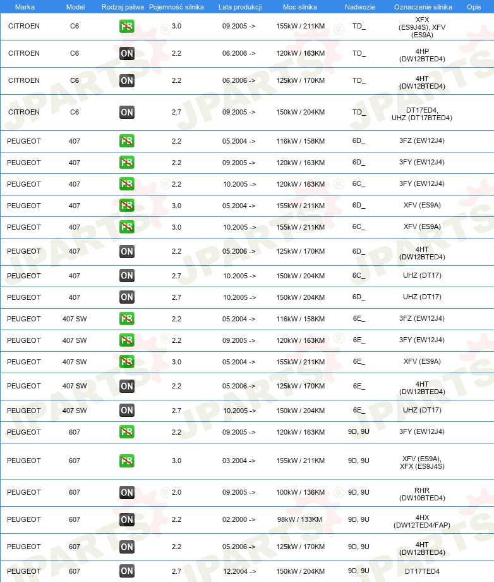
Task: Click the diesel ON icon for Peugeot 607 98kW / 133KM
Action: pyautogui.click(x=127, y=519)
